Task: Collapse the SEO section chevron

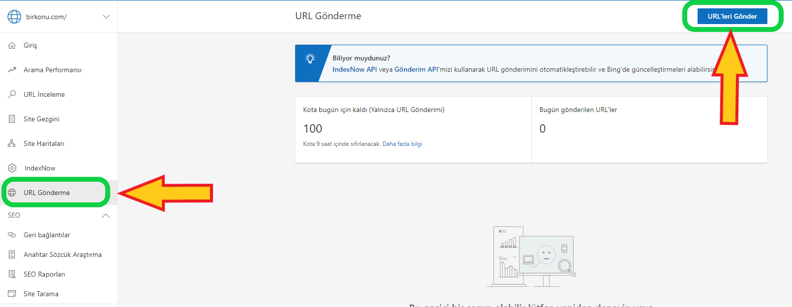Action: pos(106,216)
